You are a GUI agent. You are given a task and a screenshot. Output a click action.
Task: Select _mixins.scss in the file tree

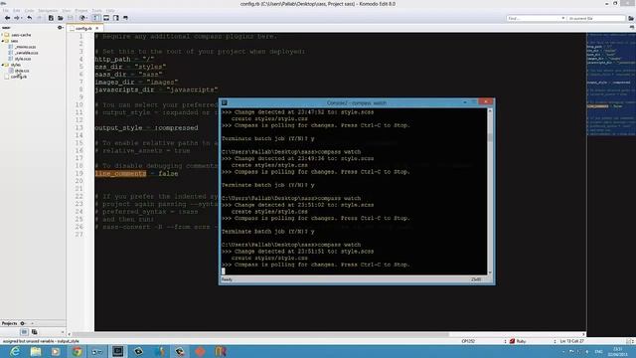25,47
